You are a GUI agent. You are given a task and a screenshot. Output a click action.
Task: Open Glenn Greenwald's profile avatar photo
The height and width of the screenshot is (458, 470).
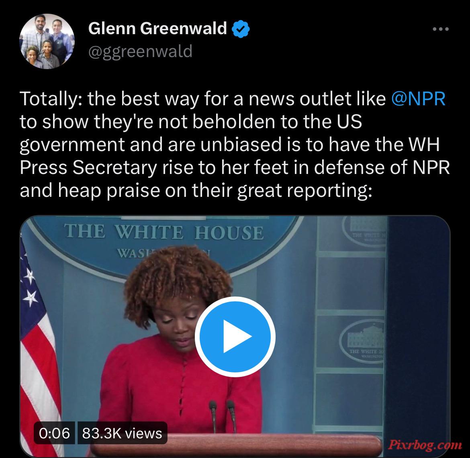47,41
